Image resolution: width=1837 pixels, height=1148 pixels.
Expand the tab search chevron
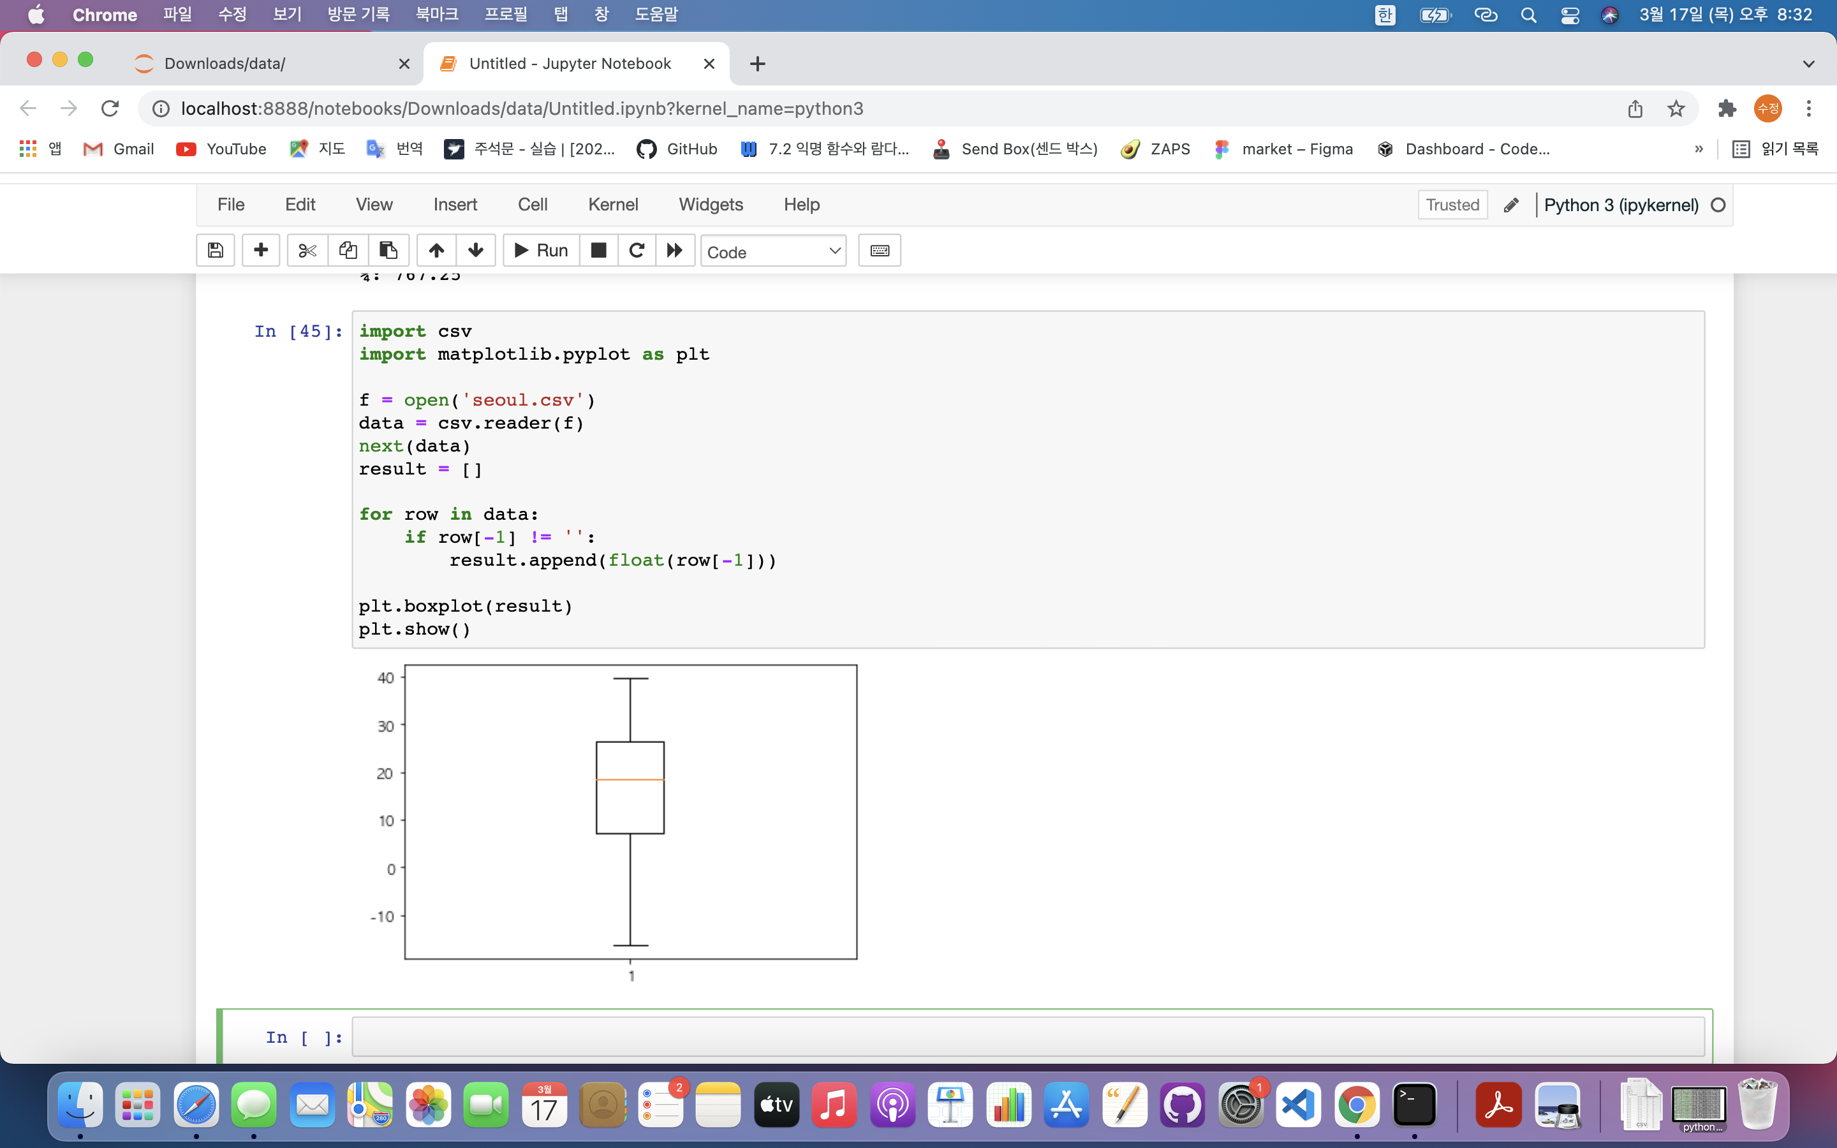coord(1808,64)
